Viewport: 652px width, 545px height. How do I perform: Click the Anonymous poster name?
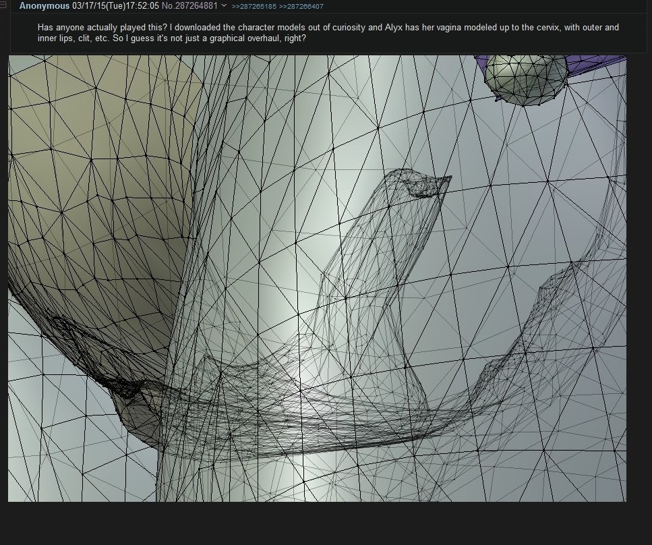[44, 6]
